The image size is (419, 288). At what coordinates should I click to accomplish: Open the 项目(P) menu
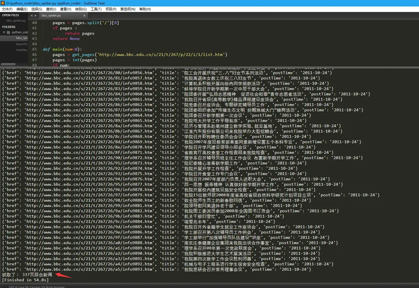click(x=111, y=9)
